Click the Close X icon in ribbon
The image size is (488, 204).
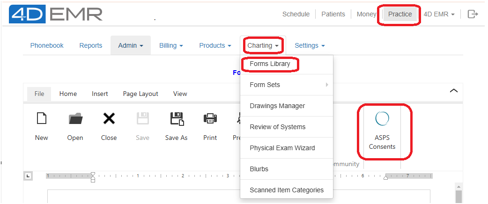[109, 118]
